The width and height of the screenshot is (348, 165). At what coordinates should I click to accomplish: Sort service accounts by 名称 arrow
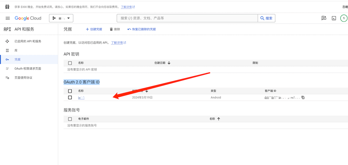tap(219, 119)
